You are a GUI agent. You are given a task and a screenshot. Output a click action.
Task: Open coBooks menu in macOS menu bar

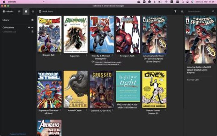(x=12, y=2)
